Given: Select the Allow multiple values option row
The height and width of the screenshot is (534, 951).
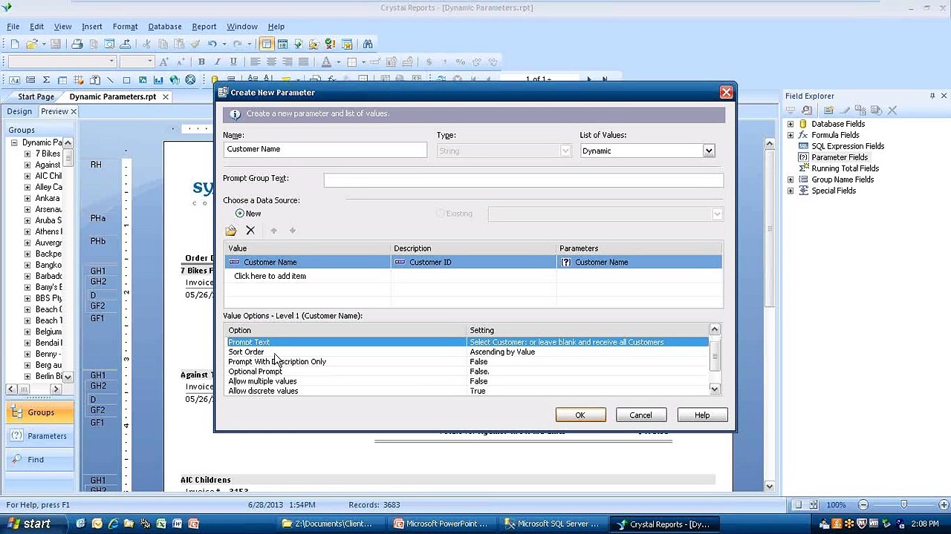Looking at the screenshot, I should coord(468,381).
